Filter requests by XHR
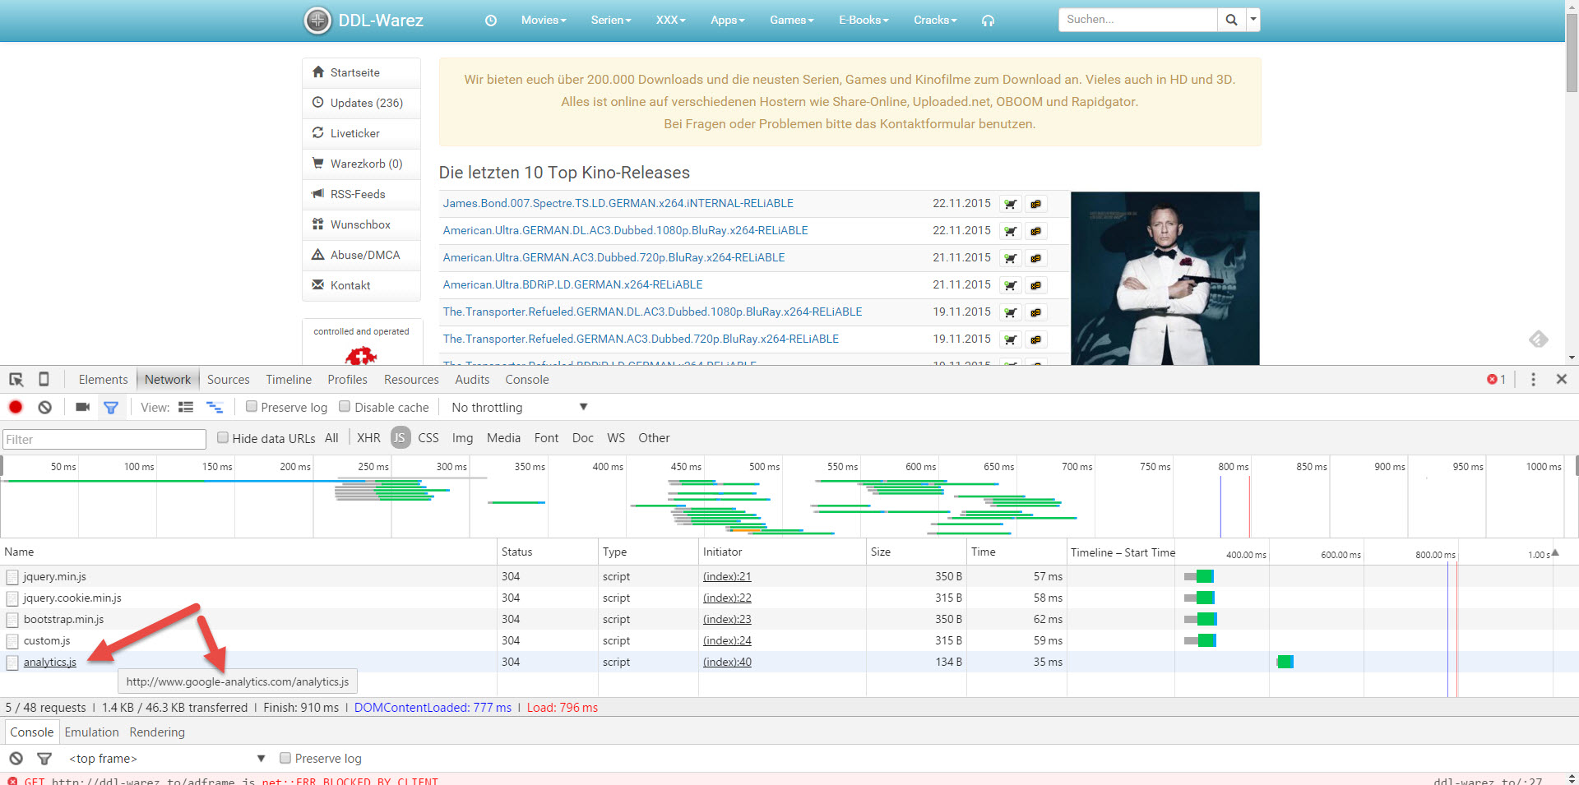 pos(368,438)
